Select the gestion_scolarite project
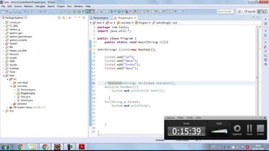The width and height of the screenshot is (269, 151). click(x=18, y=40)
